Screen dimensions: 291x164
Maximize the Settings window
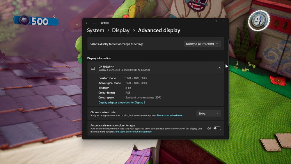(216, 21)
